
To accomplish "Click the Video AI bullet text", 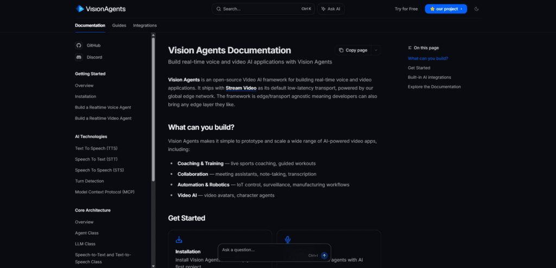I will tap(226, 195).
